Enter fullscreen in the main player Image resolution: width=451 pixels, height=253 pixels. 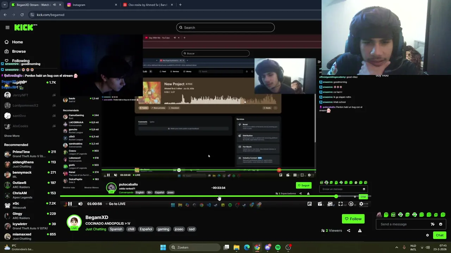[340, 204]
